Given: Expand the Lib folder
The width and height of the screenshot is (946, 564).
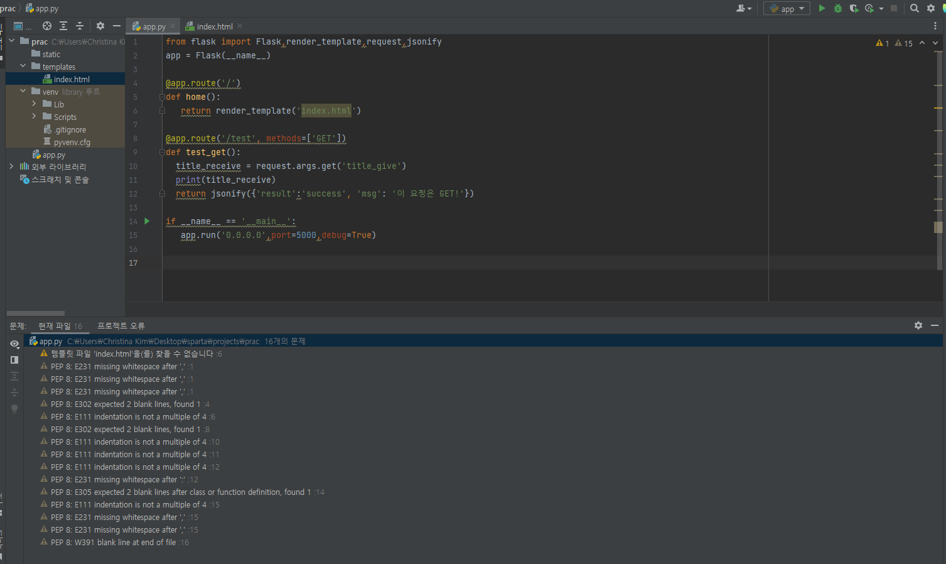Looking at the screenshot, I should pyautogui.click(x=34, y=104).
